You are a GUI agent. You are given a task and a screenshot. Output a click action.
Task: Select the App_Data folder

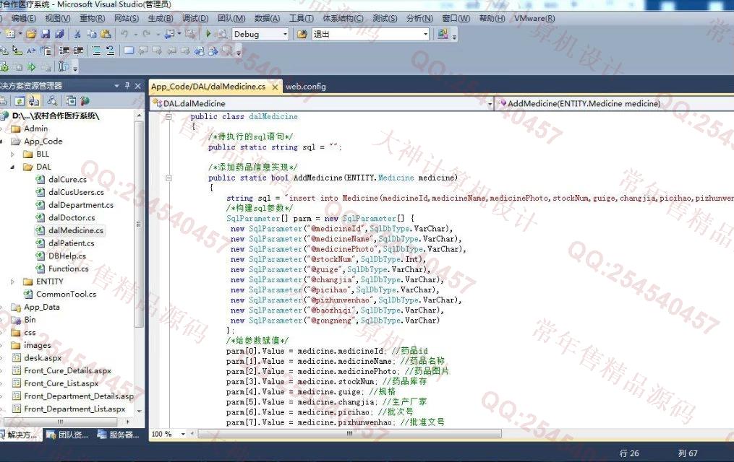[x=42, y=307]
